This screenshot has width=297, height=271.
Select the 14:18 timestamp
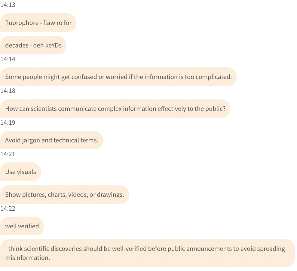pyautogui.click(x=8, y=91)
